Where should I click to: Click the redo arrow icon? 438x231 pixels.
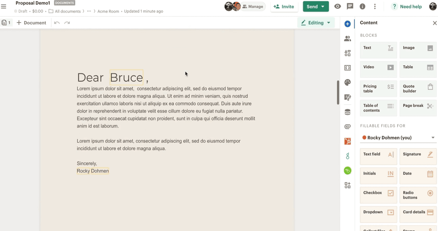pyautogui.click(x=67, y=23)
